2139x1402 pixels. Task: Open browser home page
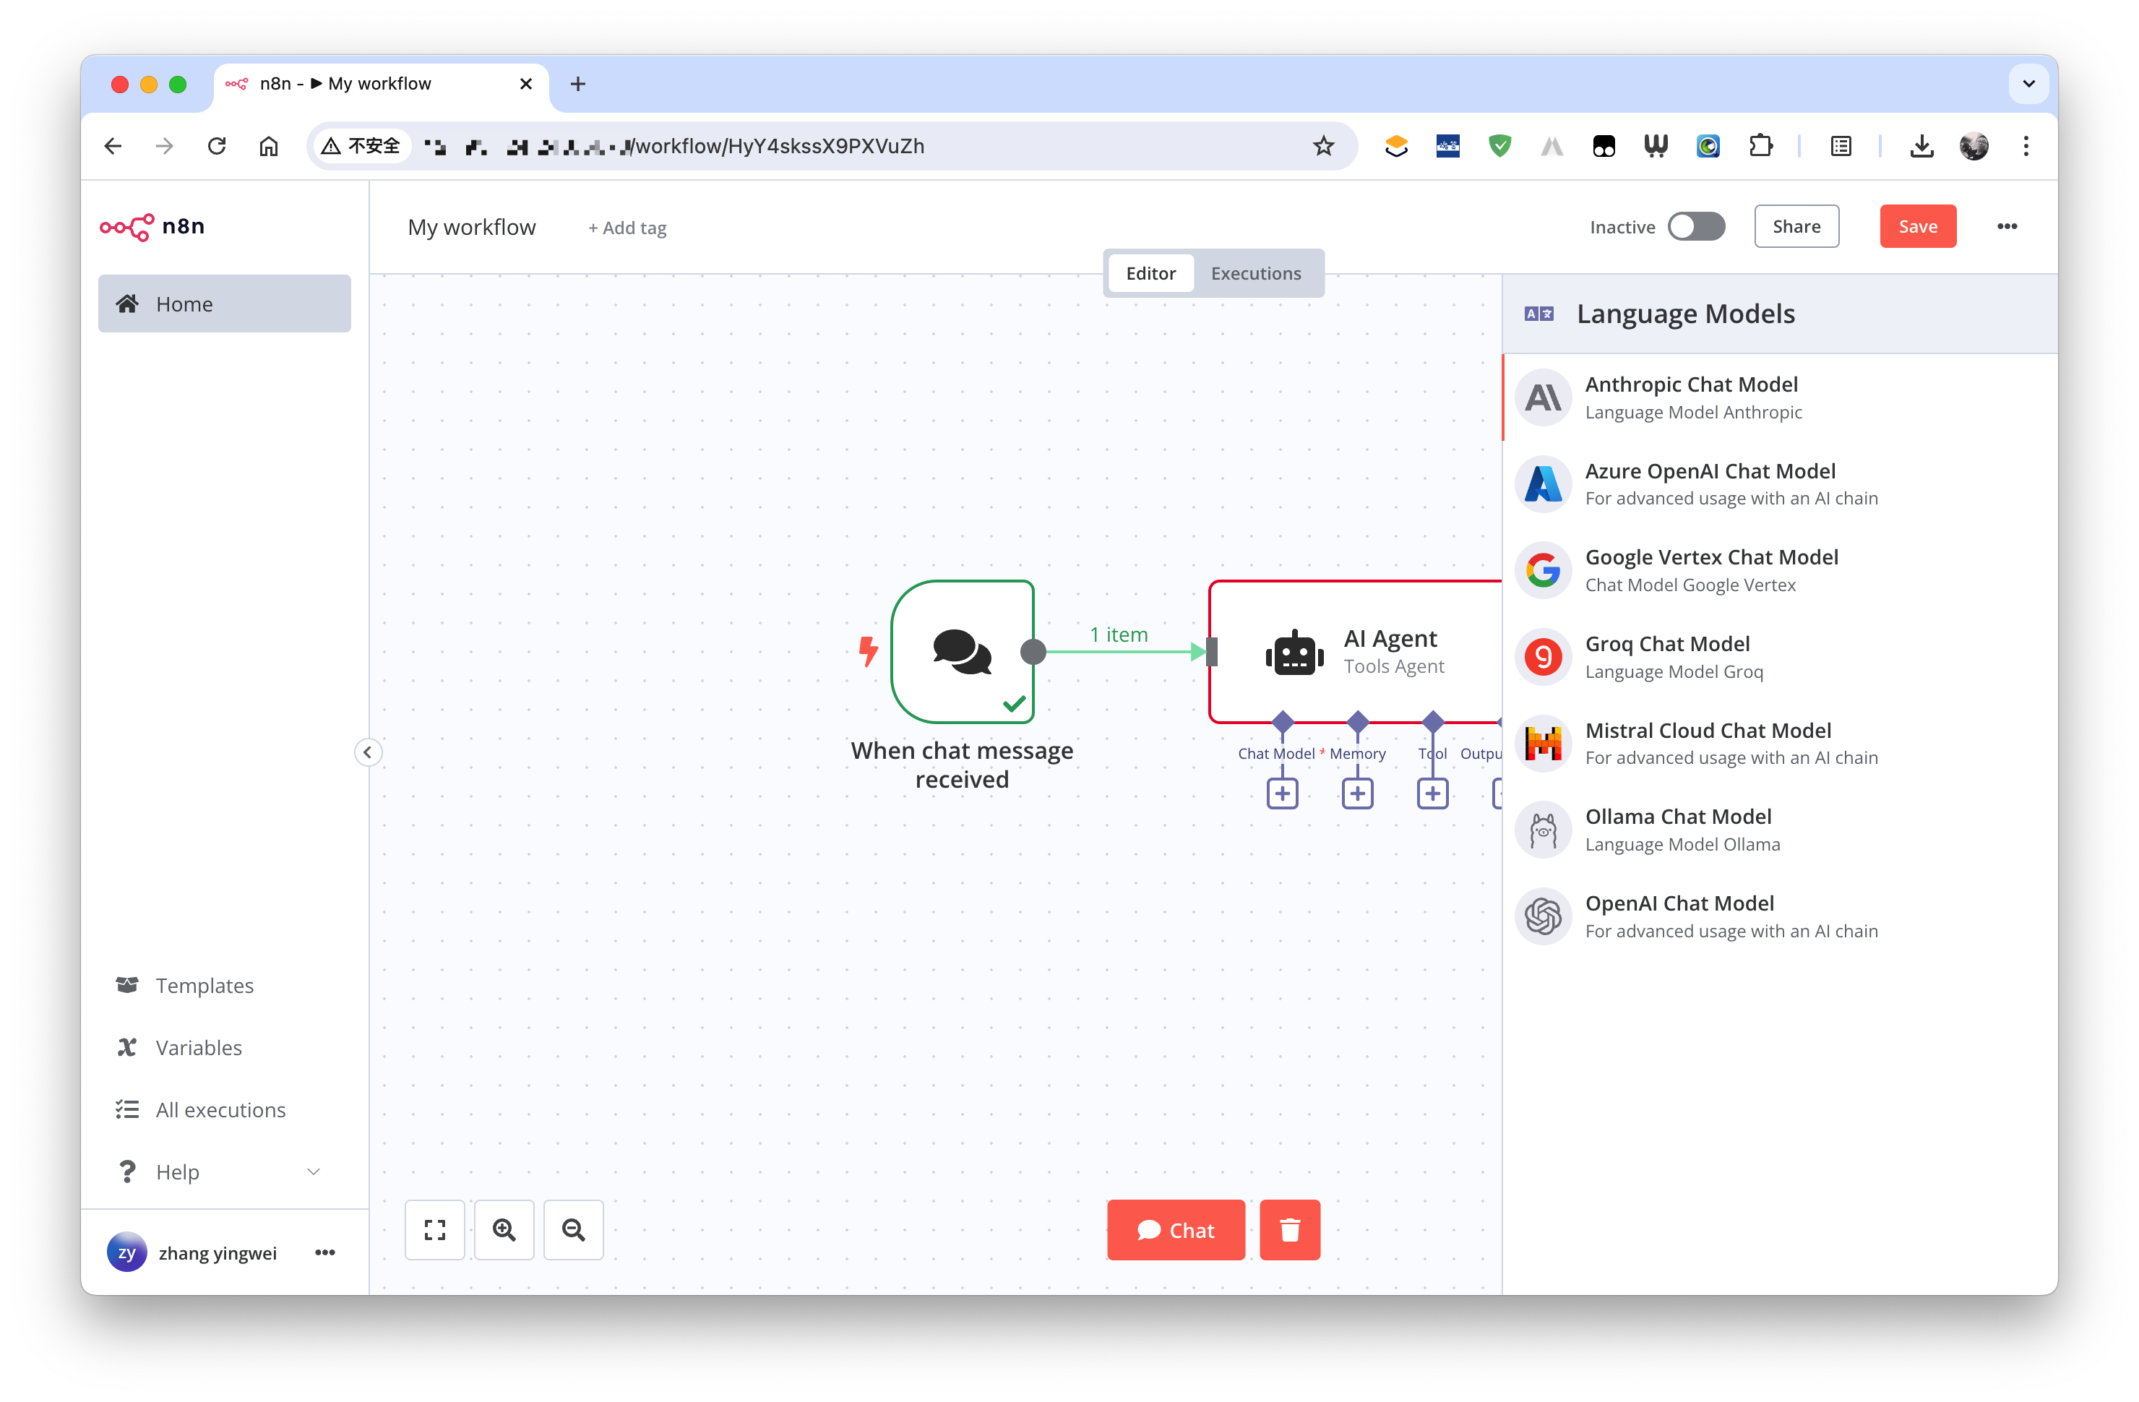[x=269, y=145]
